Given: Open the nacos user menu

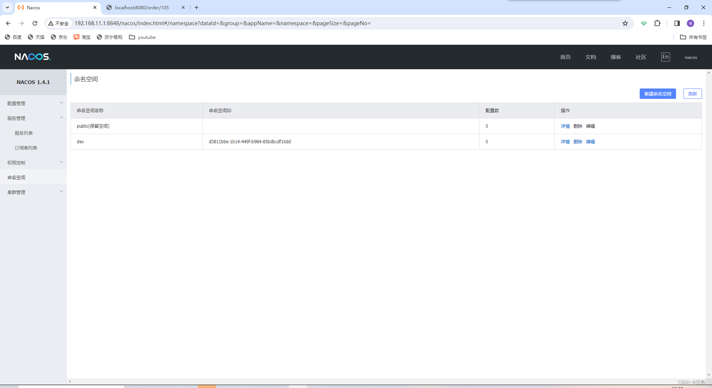Looking at the screenshot, I should (x=691, y=57).
